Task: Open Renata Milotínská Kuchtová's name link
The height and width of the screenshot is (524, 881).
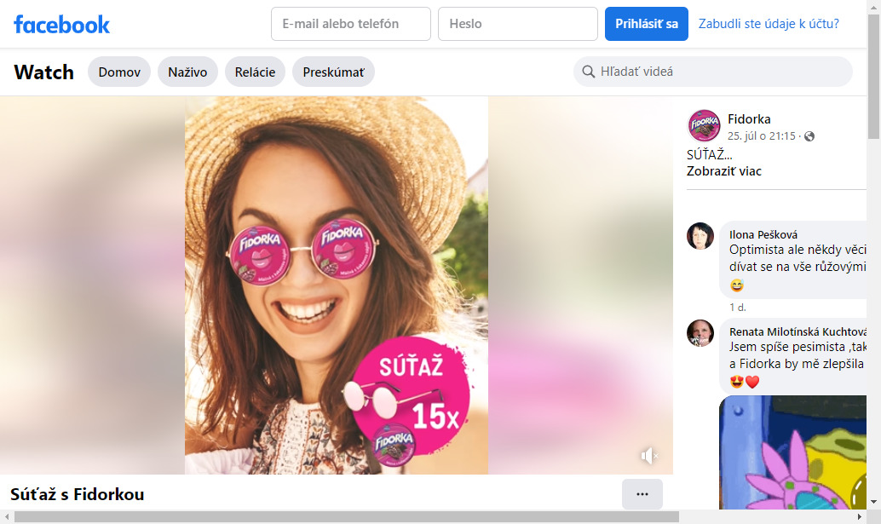Action: (798, 332)
